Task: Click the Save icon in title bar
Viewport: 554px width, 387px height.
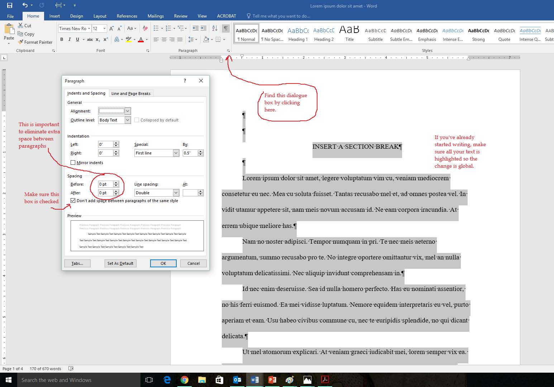Action: coord(10,5)
